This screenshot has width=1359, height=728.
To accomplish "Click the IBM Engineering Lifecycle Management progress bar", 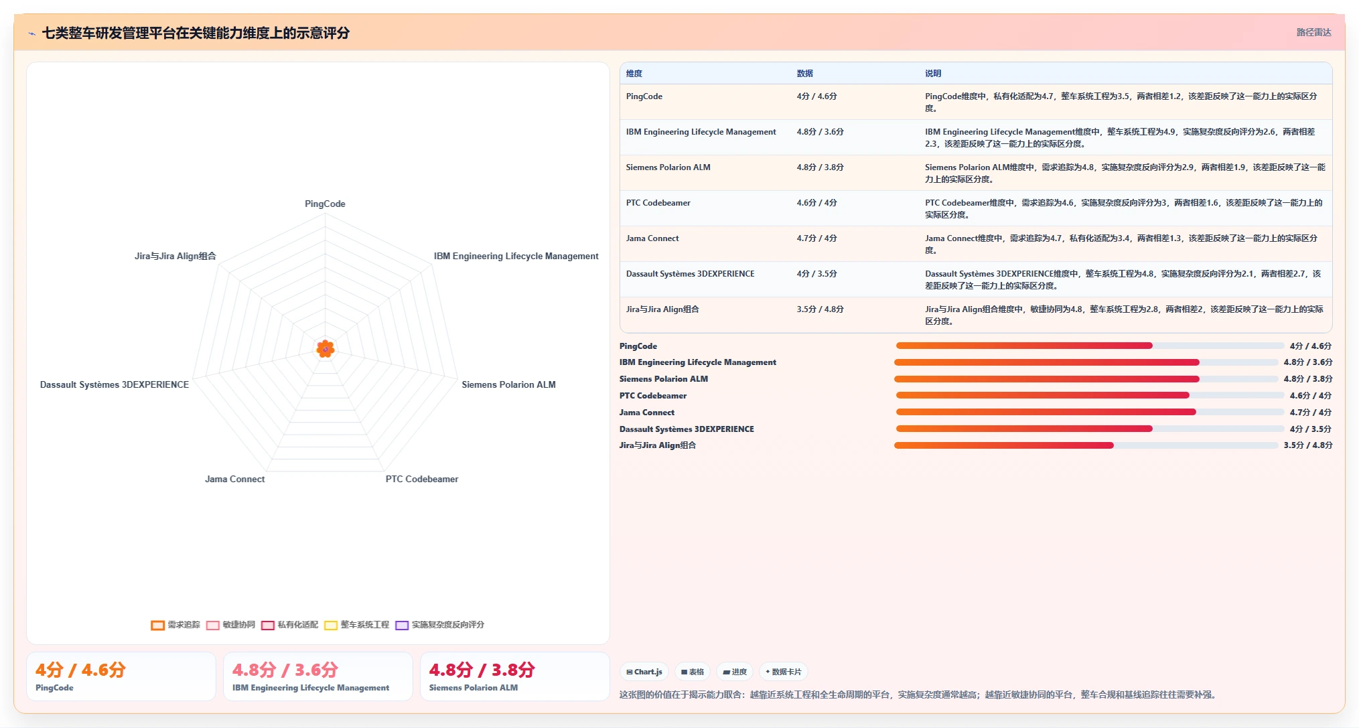I will coord(1086,362).
